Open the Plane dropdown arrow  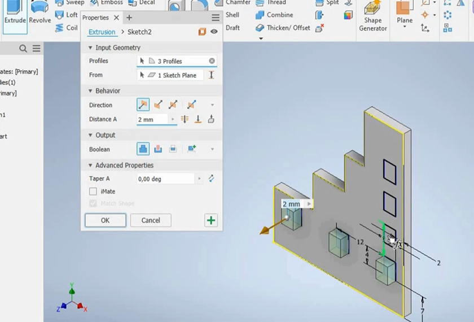(x=404, y=27)
